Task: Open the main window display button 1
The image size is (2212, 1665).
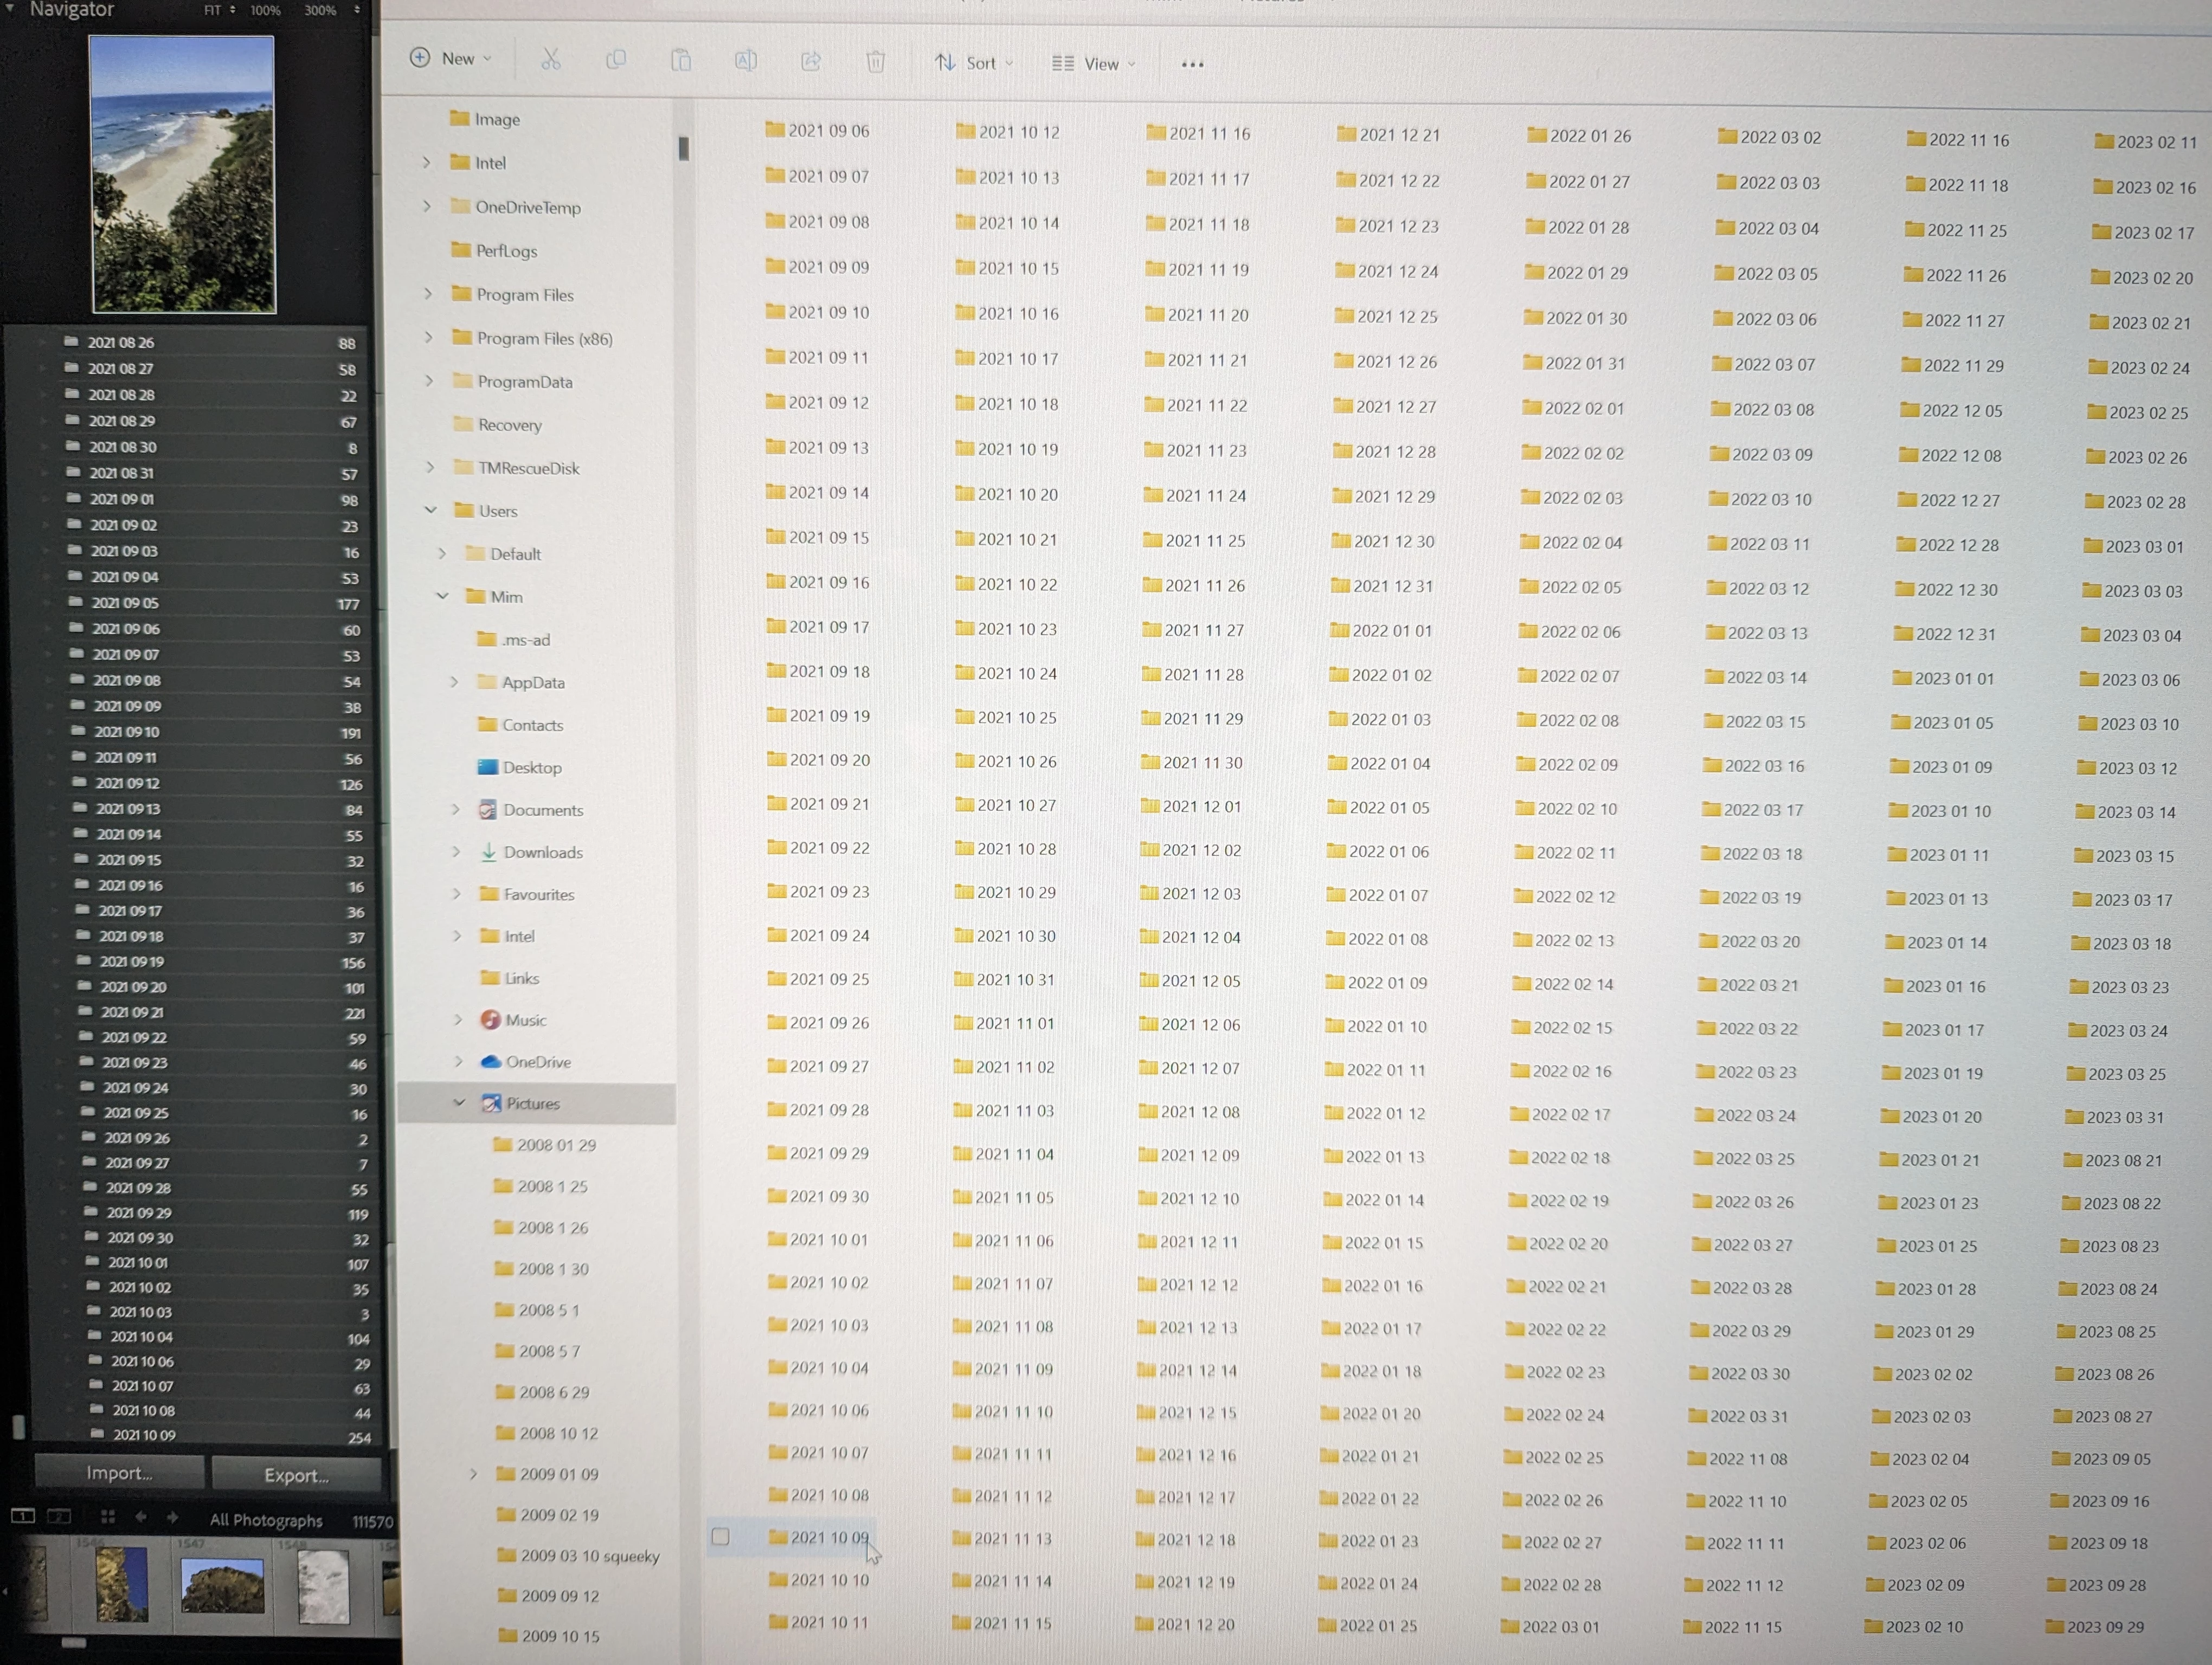Action: click(23, 1515)
